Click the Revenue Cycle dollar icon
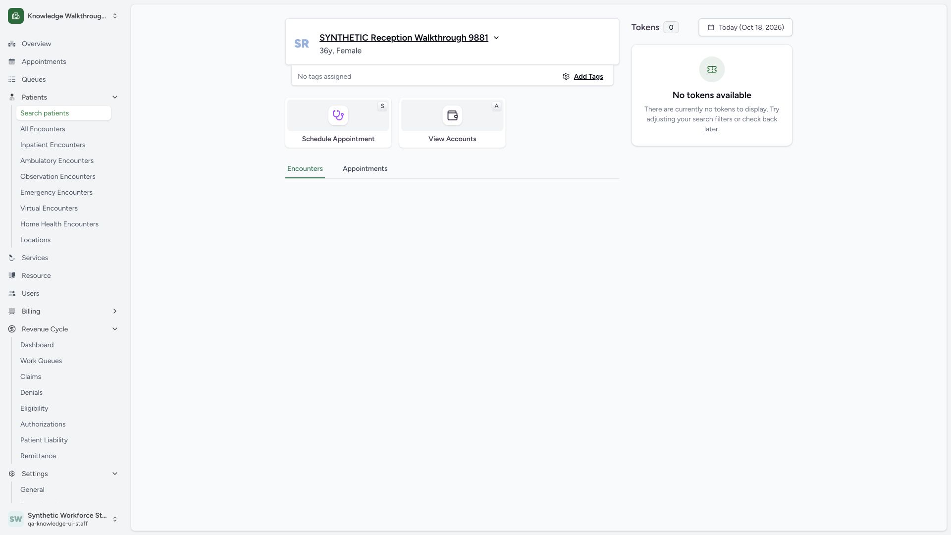 point(12,329)
